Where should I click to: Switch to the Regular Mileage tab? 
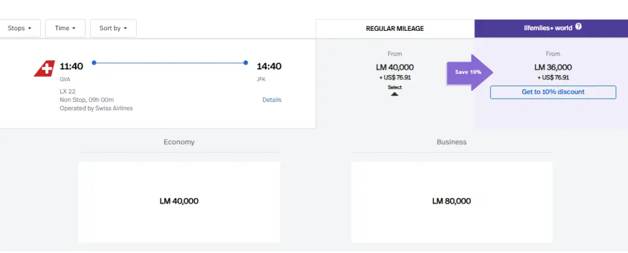coord(395,28)
